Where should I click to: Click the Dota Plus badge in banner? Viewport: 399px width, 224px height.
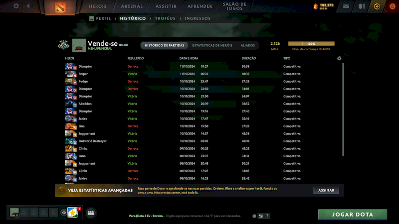click(x=61, y=190)
